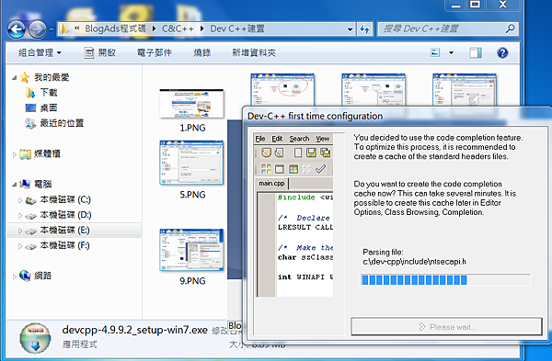
Task: Click the ntsecapi.h parsing file path
Action: (x=414, y=262)
